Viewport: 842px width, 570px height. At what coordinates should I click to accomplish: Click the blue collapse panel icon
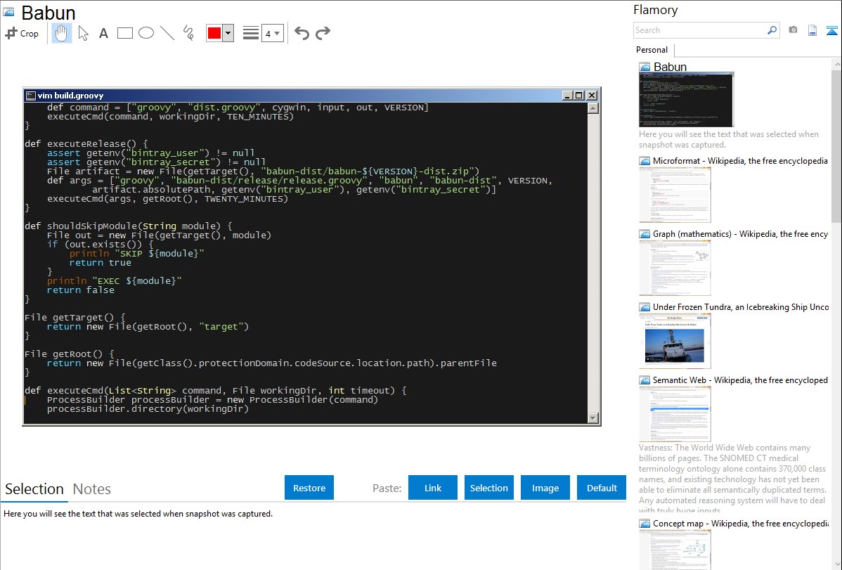[x=831, y=30]
